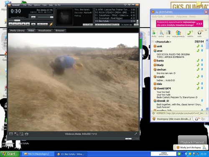209x157 pixels.
Task: Click the phone icon next to arek
Action: [198, 46]
